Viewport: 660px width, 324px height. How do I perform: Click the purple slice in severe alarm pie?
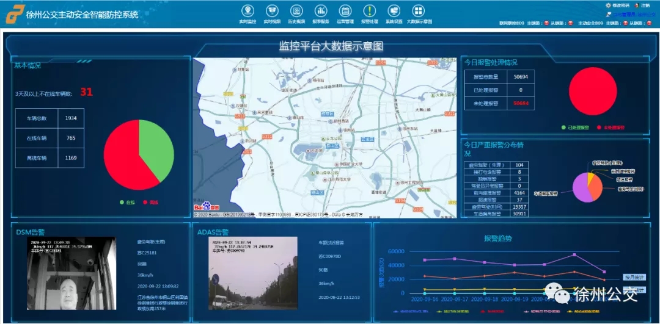[579, 190]
